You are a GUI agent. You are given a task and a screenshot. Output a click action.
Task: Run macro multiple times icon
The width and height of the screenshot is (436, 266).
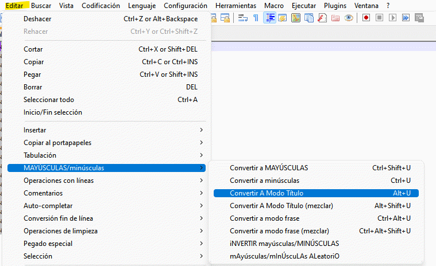(x=406, y=18)
